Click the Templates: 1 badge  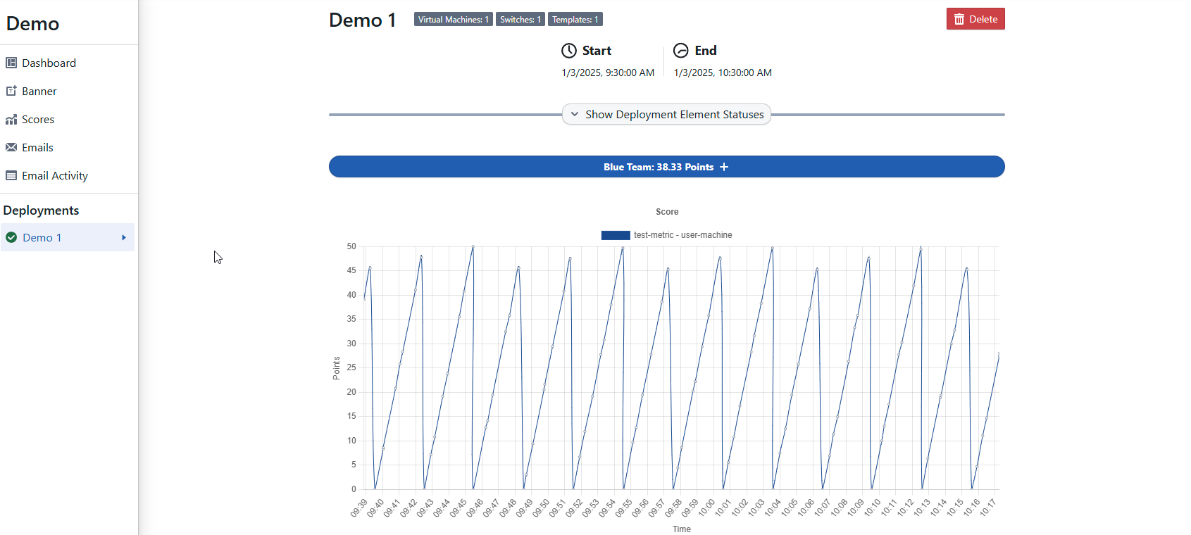[x=575, y=20]
